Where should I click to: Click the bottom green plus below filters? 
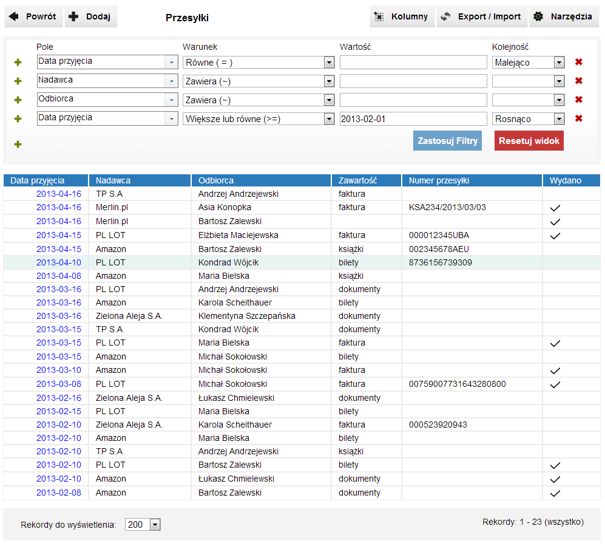(18, 144)
